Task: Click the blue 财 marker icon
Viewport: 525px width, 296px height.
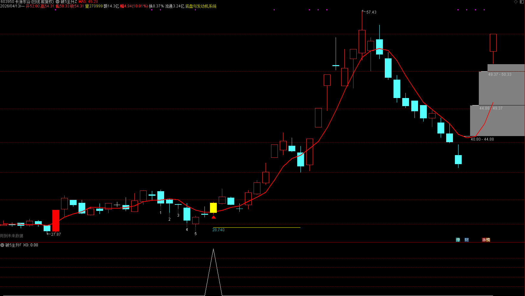Action: tap(467, 240)
